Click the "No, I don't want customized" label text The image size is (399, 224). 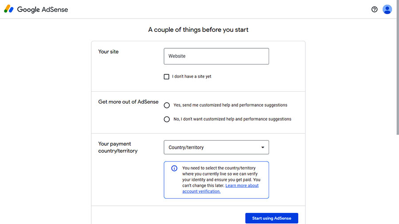232,119
